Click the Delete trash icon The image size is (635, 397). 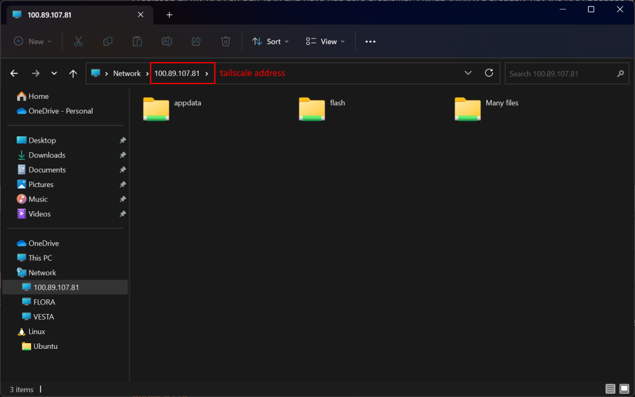click(x=225, y=41)
